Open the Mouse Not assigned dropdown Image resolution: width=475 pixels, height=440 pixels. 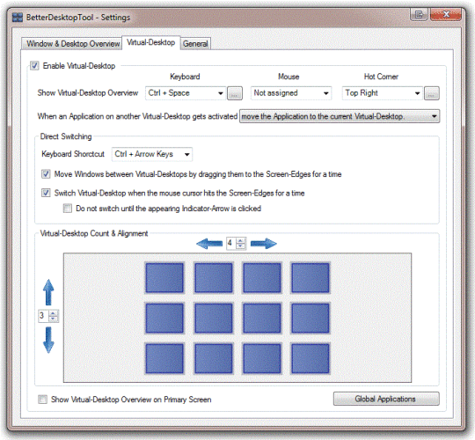click(x=291, y=93)
